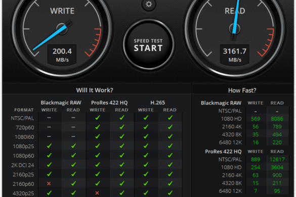Click the 2K DCI 24 H.265 write checkmark
Screen dimensions: 296x197
(x=146, y=165)
